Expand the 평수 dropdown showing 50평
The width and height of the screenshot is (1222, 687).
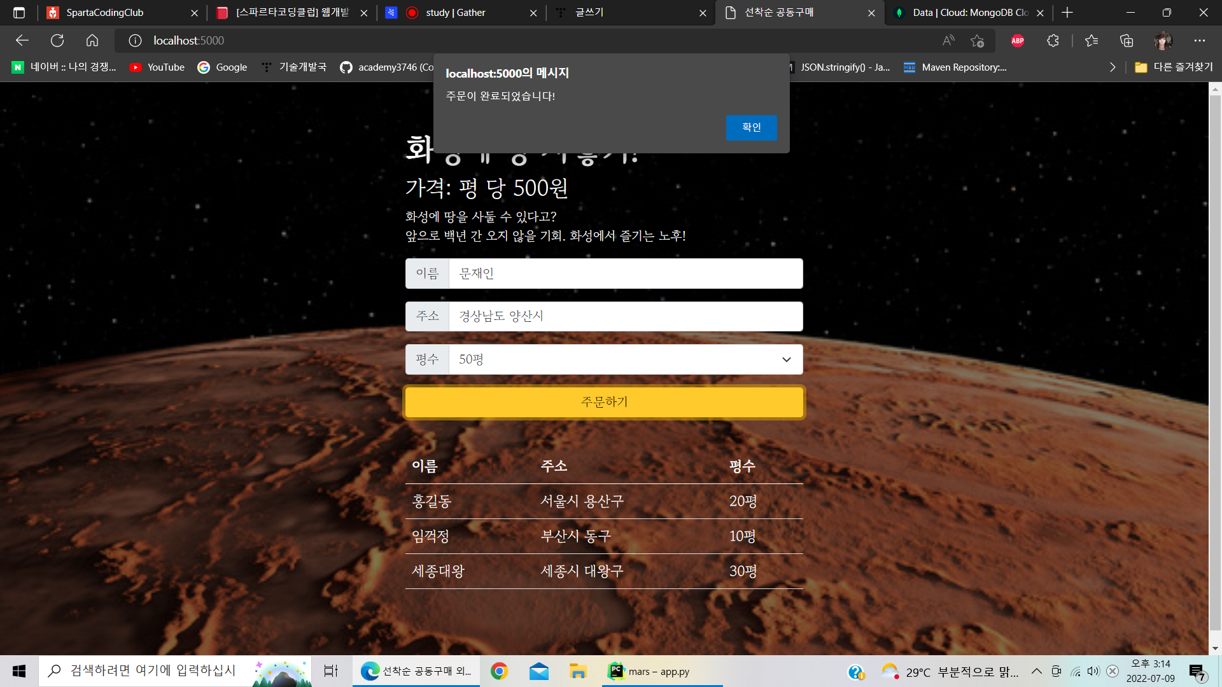(626, 359)
